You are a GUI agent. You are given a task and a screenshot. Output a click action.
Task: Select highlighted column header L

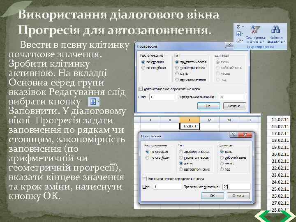point(190,120)
